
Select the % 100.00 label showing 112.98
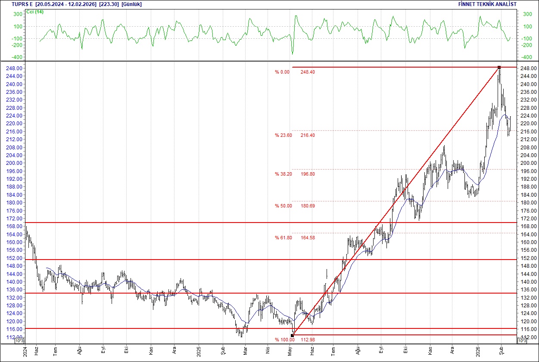click(x=285, y=339)
